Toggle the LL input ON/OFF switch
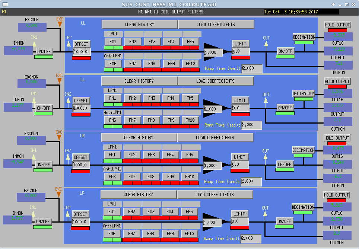The width and height of the screenshot is (359, 249). pos(44,108)
